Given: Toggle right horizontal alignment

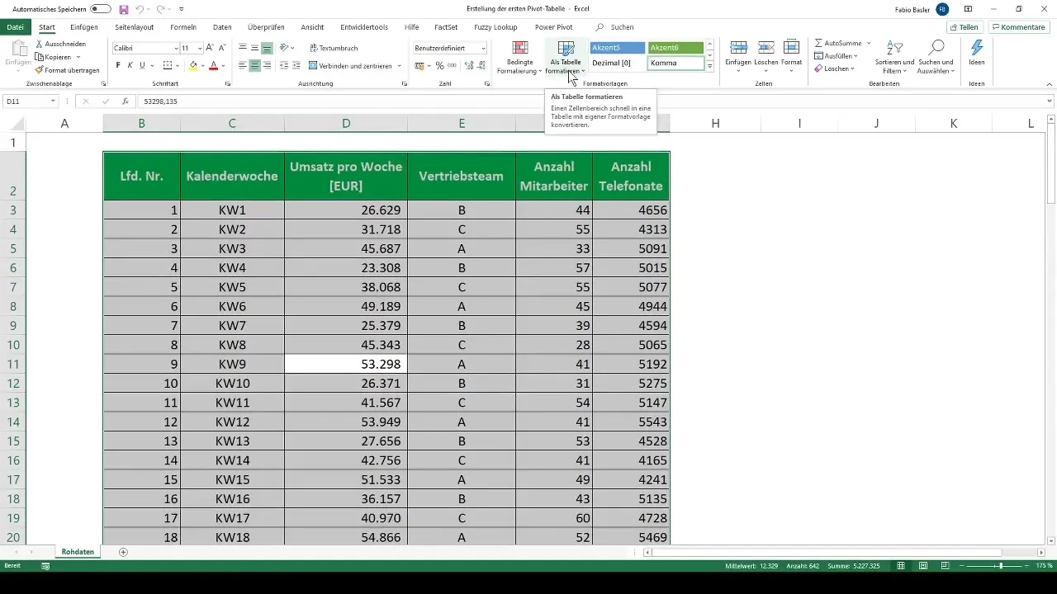Looking at the screenshot, I should tap(267, 65).
